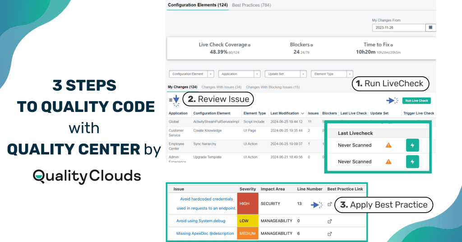Image resolution: width=462 pixels, height=242 pixels.
Task: Click the My Changes From date field
Action: coord(399,28)
